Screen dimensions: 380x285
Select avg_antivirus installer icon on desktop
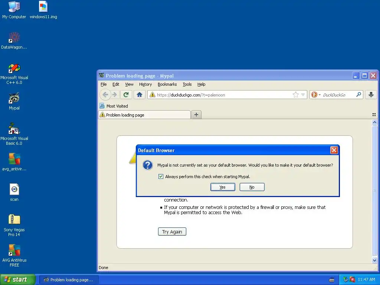pyautogui.click(x=14, y=162)
